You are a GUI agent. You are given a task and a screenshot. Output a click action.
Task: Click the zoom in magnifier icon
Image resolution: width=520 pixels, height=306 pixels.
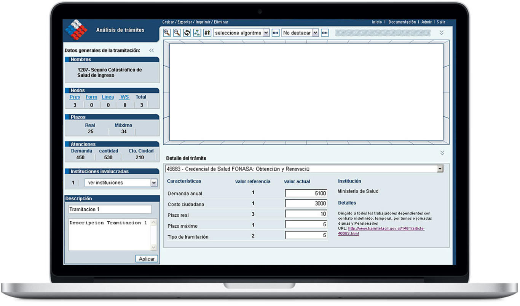point(167,33)
